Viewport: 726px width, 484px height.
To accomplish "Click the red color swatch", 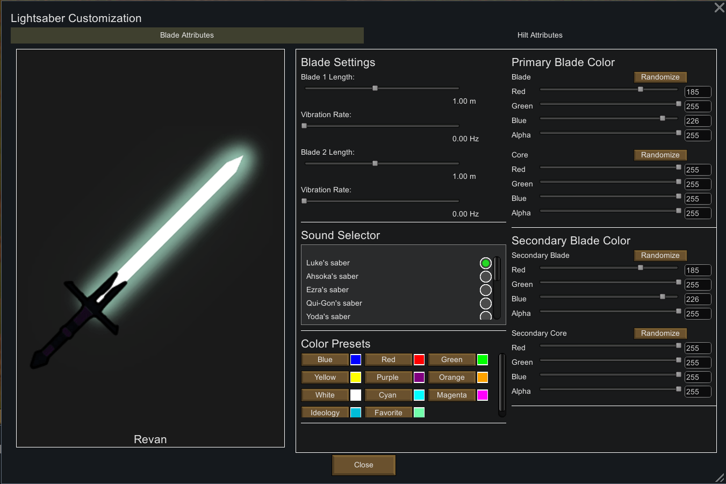I will tap(419, 359).
